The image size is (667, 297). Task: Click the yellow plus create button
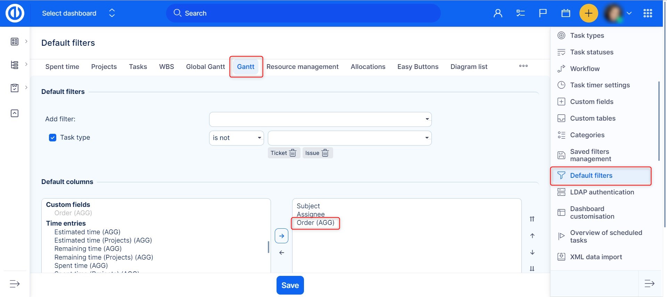[588, 14]
